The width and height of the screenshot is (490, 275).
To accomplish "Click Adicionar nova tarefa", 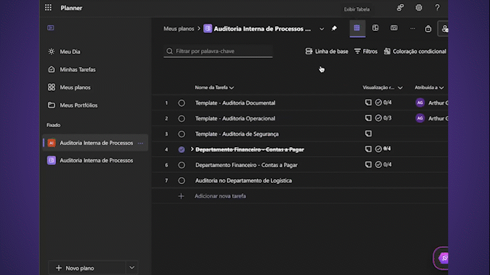I will [220, 196].
